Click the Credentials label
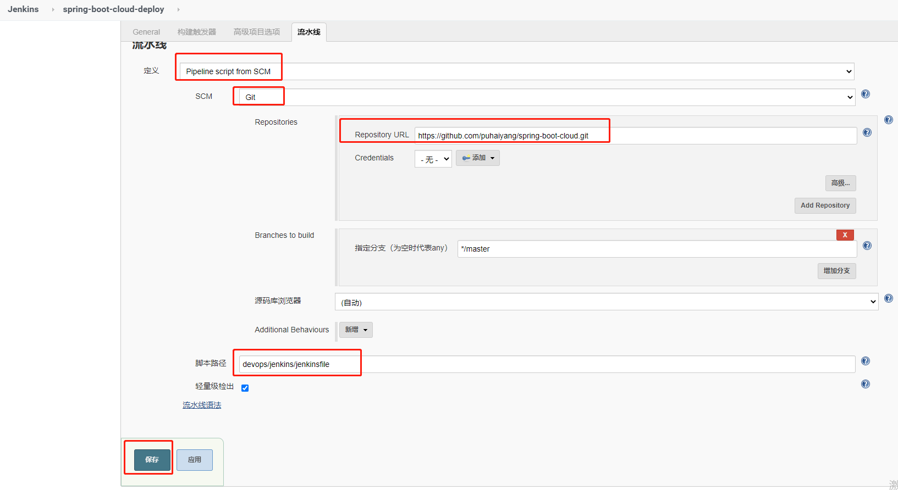898x490 pixels. 374,158
